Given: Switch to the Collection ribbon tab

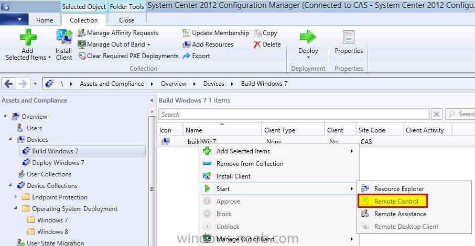Looking at the screenshot, I should (x=83, y=20).
